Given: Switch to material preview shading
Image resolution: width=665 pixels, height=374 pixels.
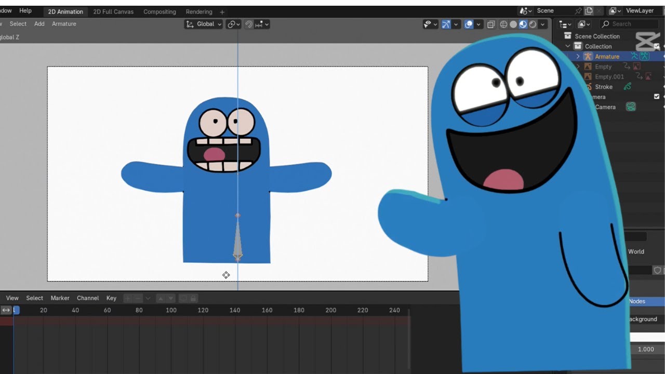Looking at the screenshot, I should [523, 24].
